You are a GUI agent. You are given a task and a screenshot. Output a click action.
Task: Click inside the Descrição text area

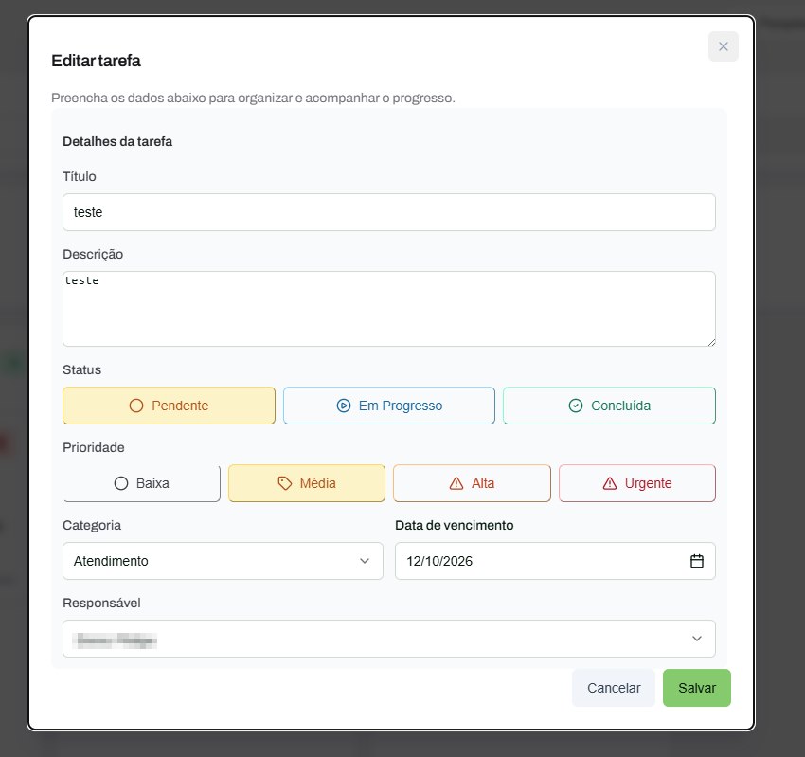389,309
